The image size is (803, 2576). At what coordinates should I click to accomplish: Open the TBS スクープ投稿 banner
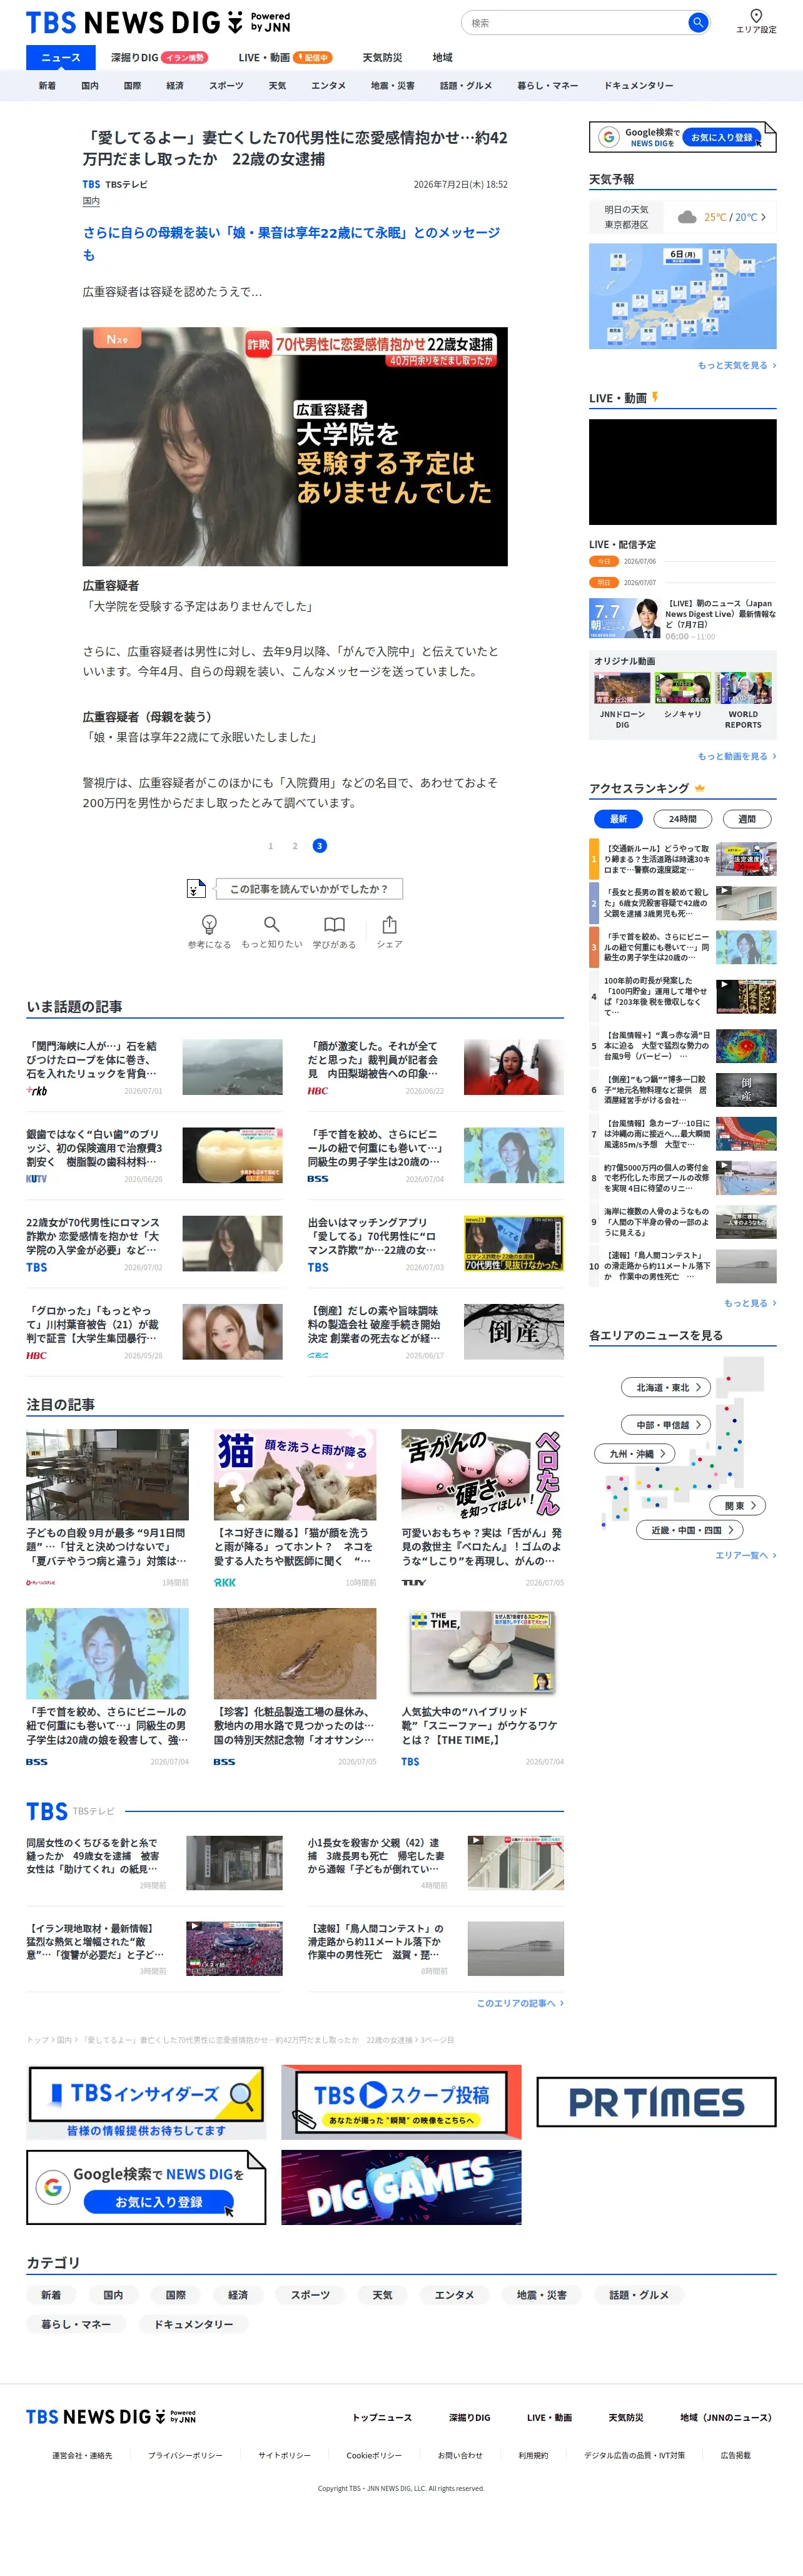401,2102
